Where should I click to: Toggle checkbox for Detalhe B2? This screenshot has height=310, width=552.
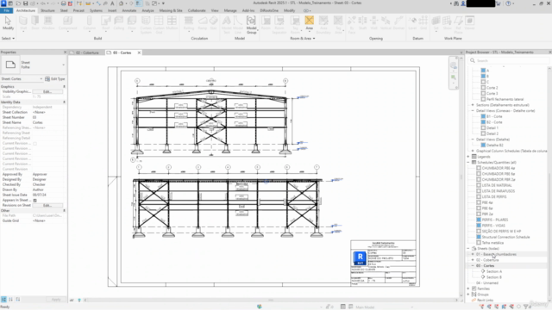483,146
